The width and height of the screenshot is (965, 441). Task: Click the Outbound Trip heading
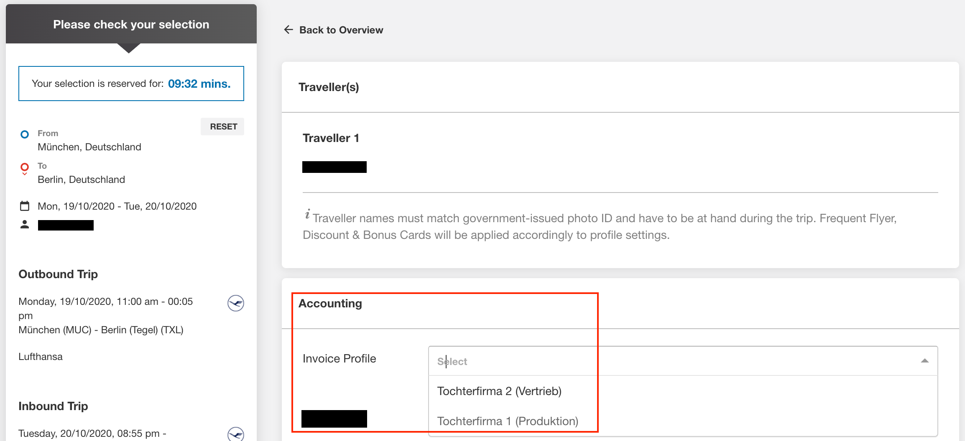pos(58,274)
